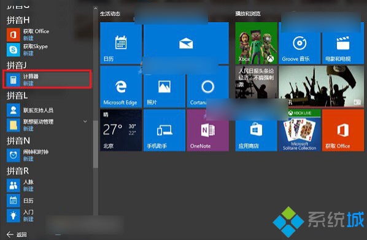The image size is (367, 240).
Task: Open the 获取 Office app icon in the list
Action: coord(13,34)
